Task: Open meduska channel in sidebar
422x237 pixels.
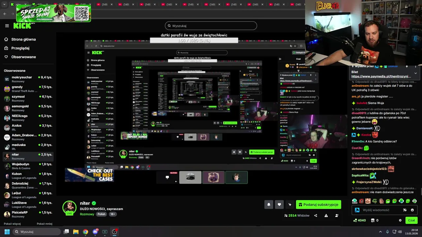Action: 28,147
